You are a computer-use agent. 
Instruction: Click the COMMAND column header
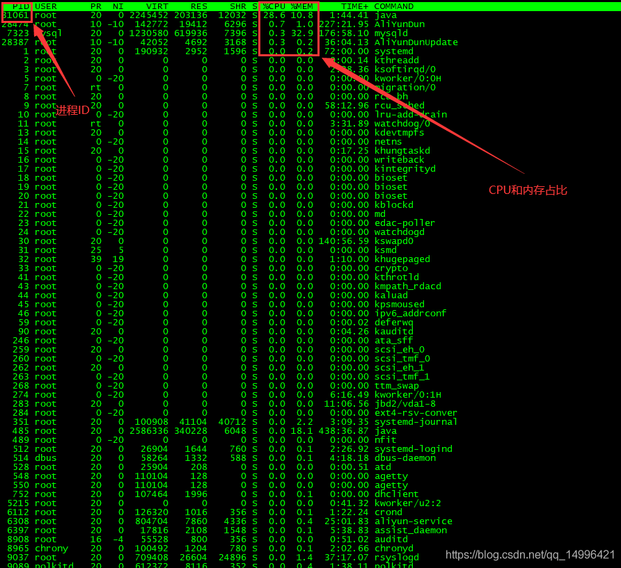coord(394,6)
